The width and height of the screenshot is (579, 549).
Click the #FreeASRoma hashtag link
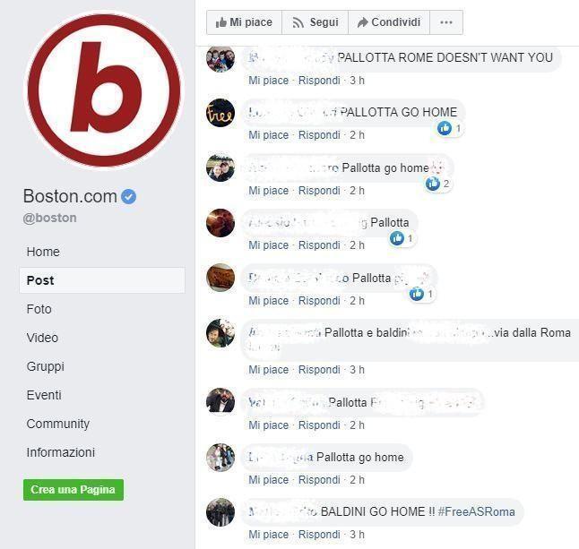pos(476,511)
